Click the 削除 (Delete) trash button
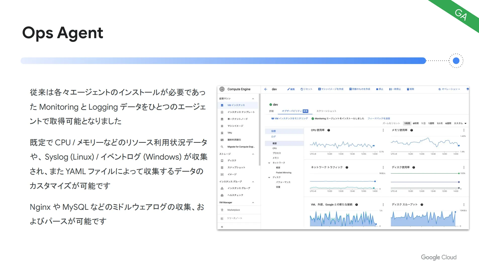479x267 pixels. (x=410, y=89)
